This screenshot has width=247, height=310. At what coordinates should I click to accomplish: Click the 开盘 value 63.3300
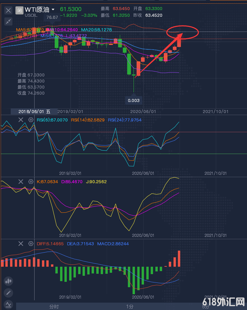154,9
